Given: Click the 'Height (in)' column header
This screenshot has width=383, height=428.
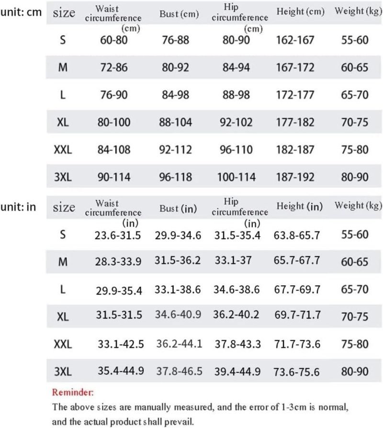Looking at the screenshot, I should coord(300,206).
